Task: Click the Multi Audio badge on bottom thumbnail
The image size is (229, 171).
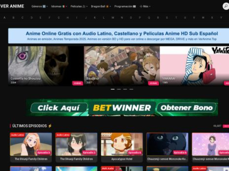Action: click(108, 168)
